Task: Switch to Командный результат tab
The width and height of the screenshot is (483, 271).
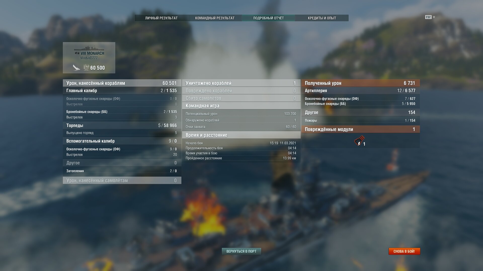Action: (x=215, y=18)
